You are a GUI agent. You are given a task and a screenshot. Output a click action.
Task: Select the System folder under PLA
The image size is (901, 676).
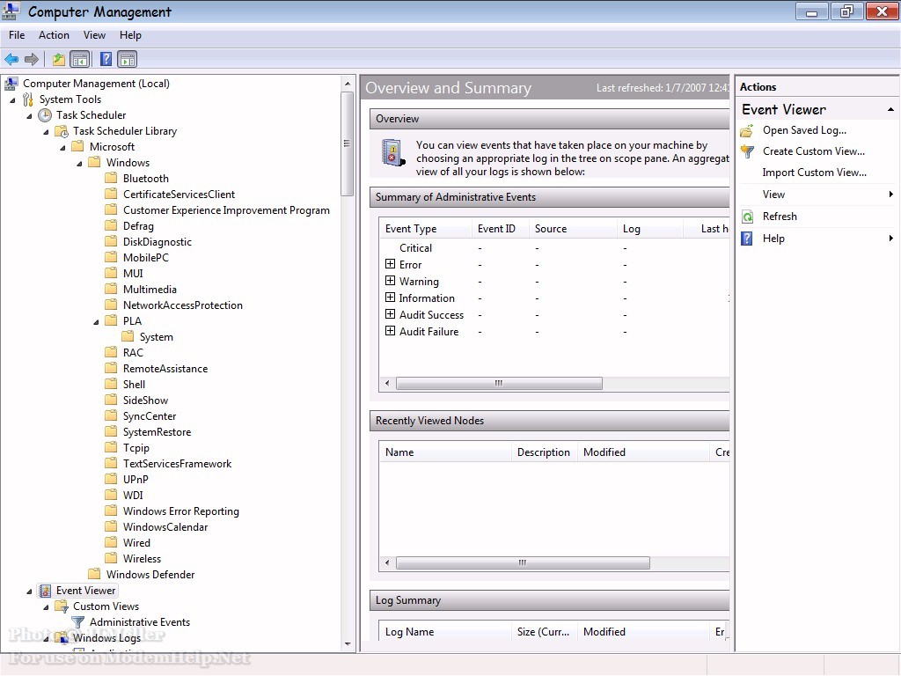coord(157,337)
